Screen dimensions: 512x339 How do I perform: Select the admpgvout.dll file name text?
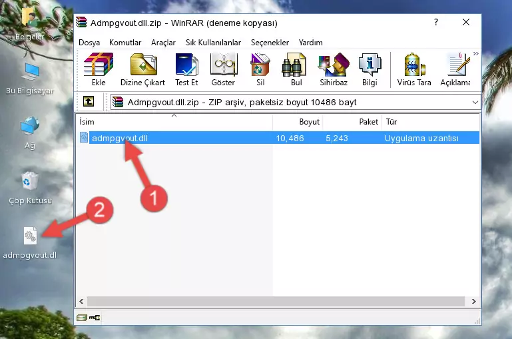tap(120, 138)
